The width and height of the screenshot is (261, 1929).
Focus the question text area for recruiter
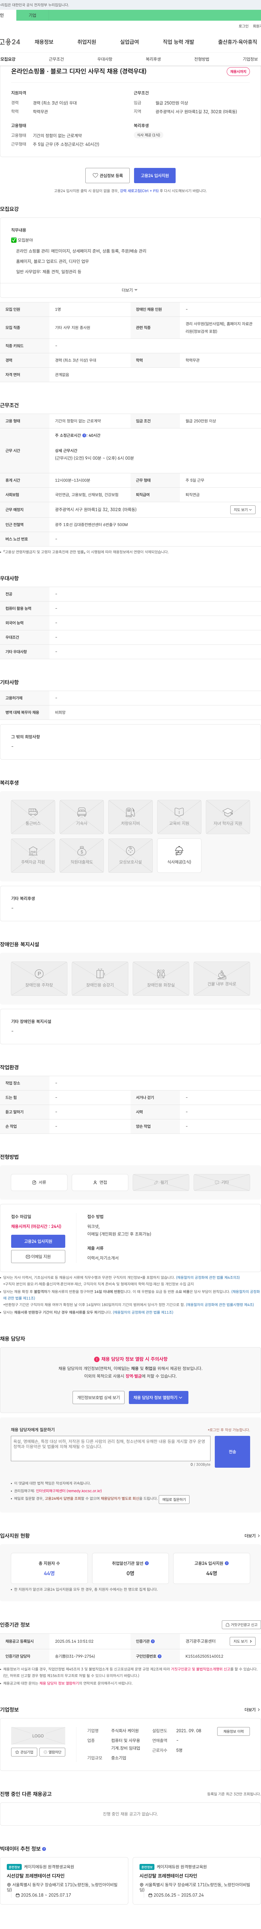point(111,1448)
